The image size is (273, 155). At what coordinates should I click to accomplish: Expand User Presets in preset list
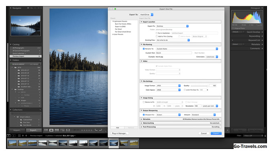click(113, 34)
